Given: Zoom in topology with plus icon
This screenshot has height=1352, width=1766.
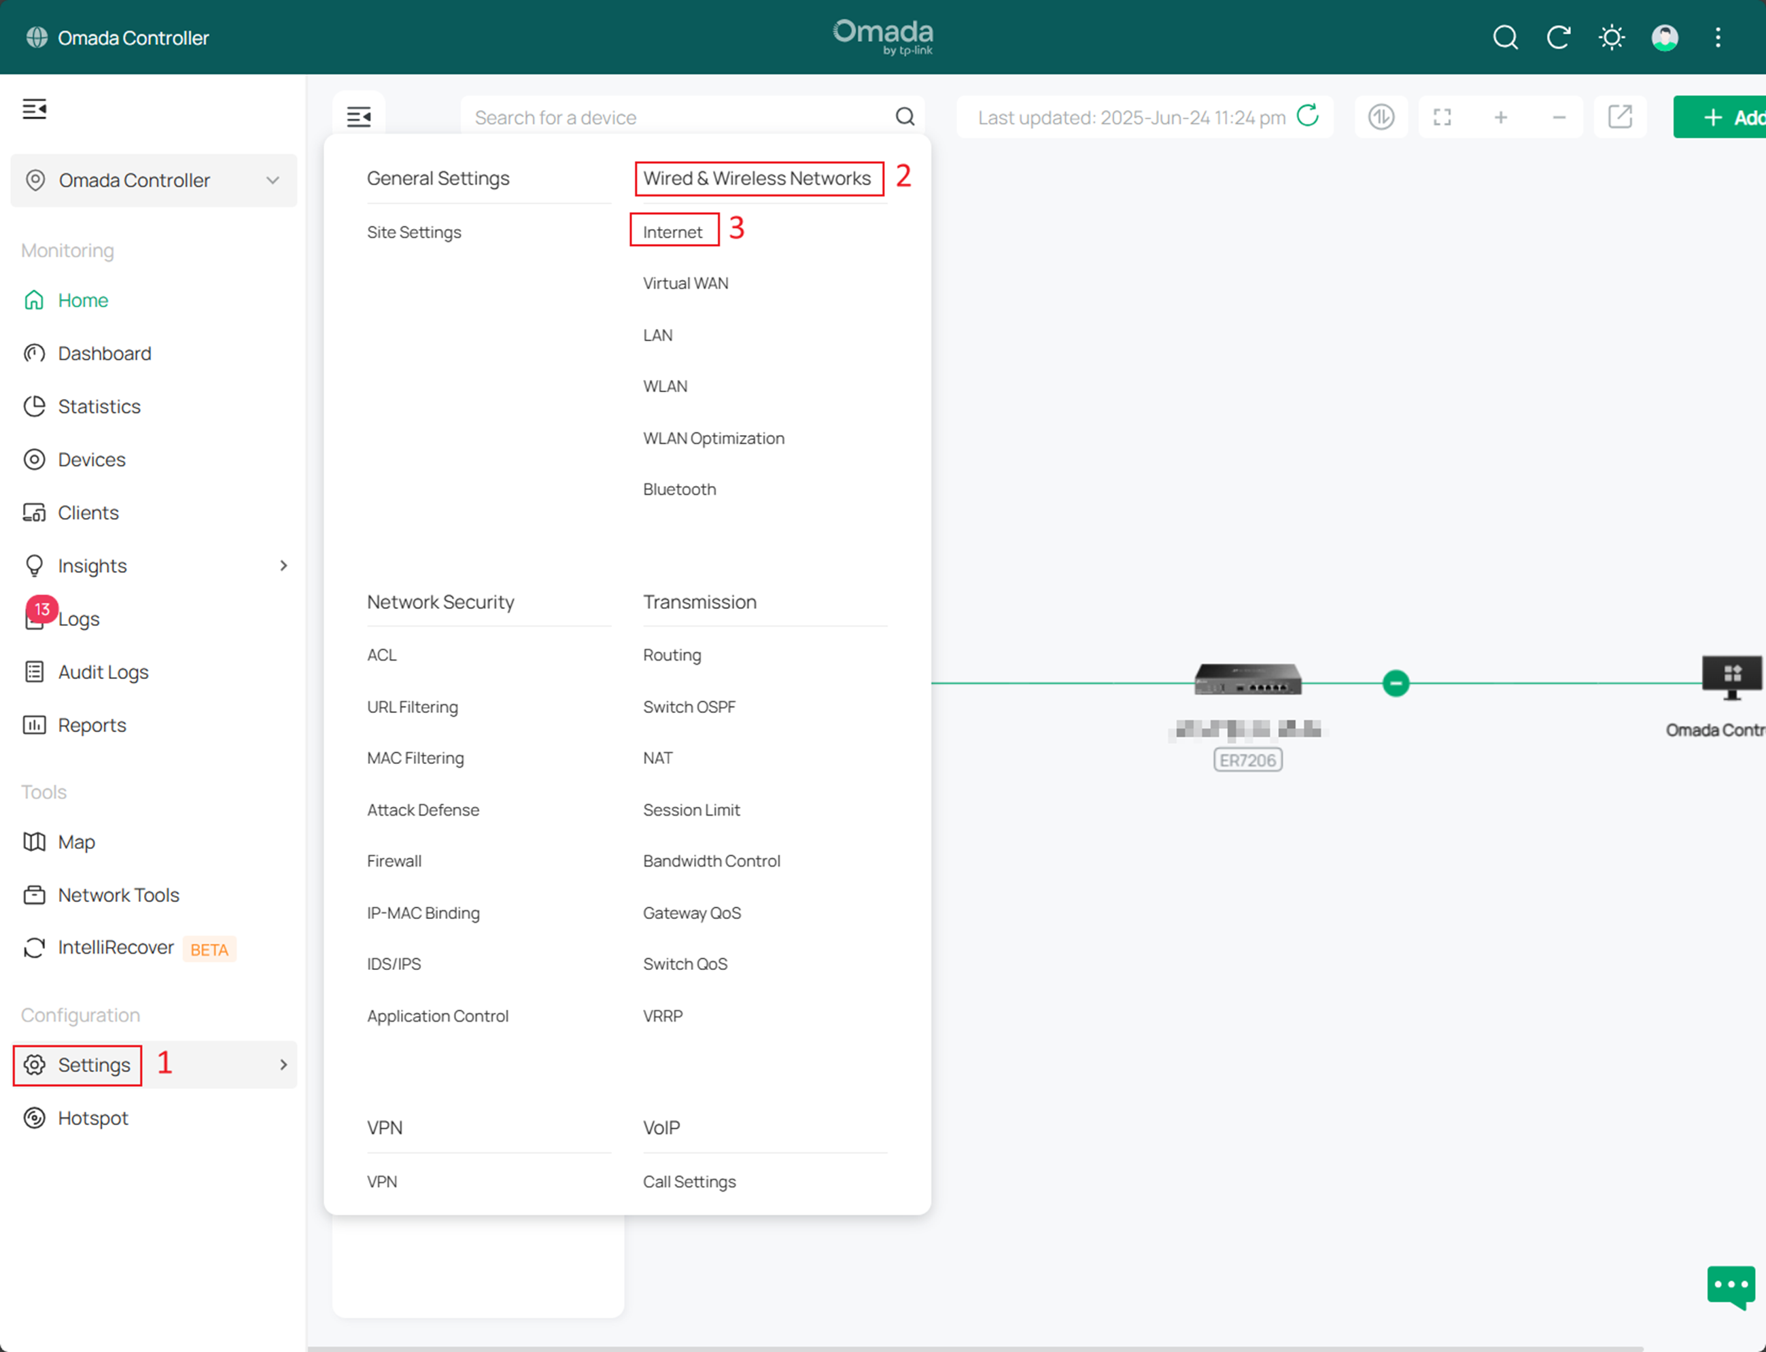Looking at the screenshot, I should click(x=1500, y=118).
